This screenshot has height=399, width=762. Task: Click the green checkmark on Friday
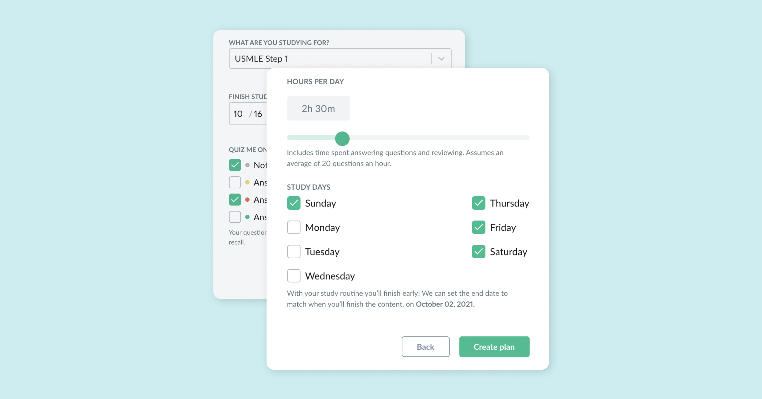[478, 227]
